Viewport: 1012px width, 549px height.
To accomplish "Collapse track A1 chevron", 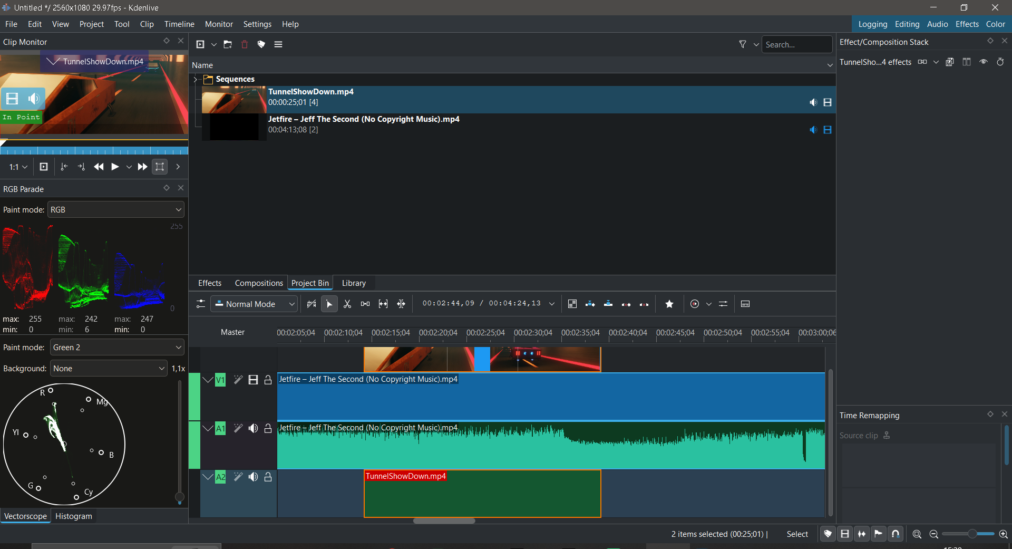I will [208, 428].
